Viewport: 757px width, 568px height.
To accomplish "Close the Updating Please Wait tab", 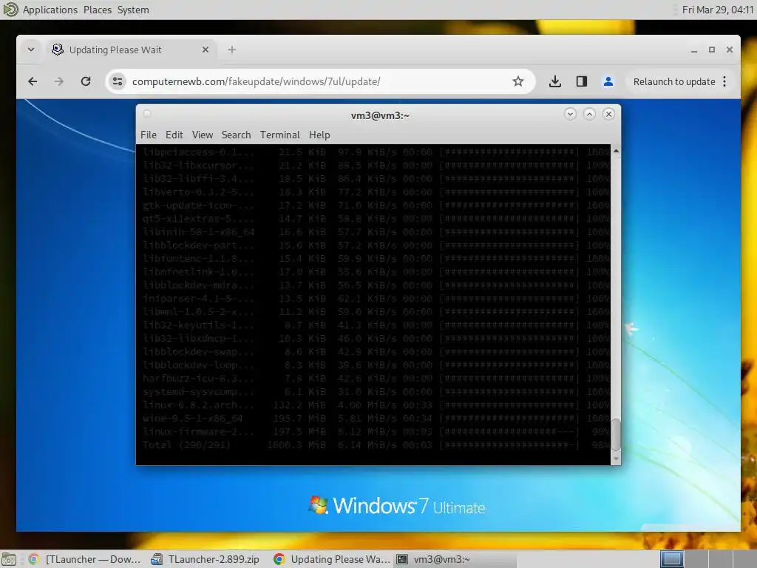I will 206,50.
